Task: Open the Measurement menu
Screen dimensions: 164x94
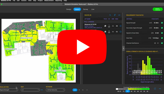Action: [x=49, y=1]
